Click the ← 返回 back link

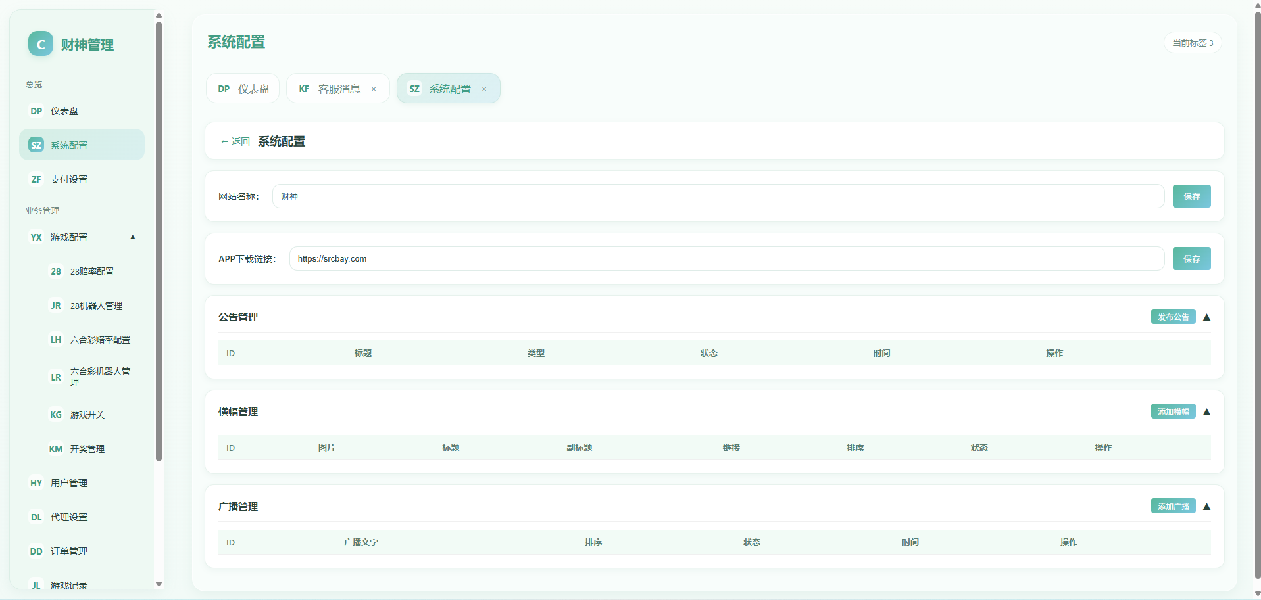[x=235, y=141]
